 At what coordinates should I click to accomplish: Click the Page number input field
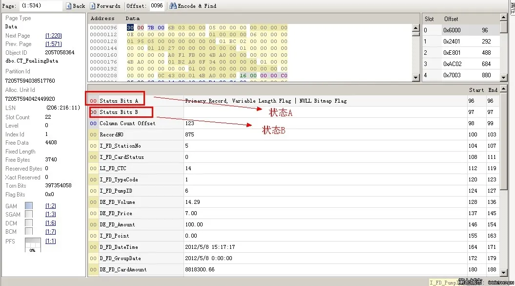coord(41,6)
